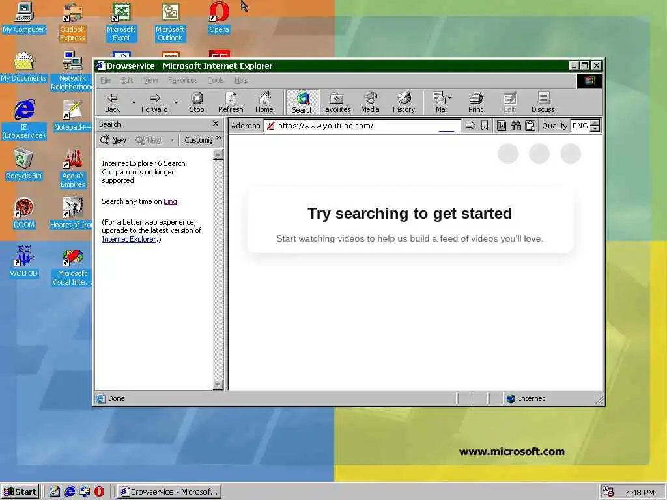Click the Internet Explorer quick launch icon

[70, 492]
